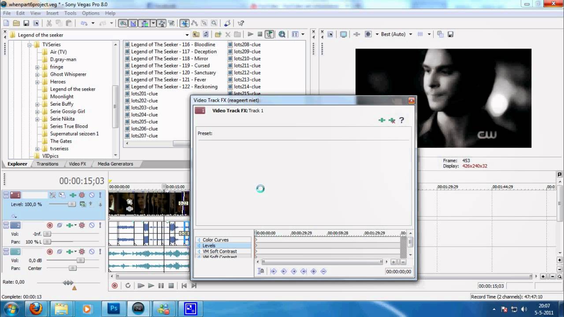Open the Insert menu
This screenshot has height=317, width=564.
52,13
